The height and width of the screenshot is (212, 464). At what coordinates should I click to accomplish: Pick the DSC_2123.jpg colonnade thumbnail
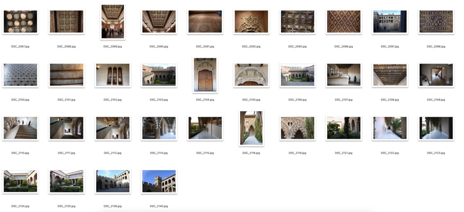click(436, 128)
